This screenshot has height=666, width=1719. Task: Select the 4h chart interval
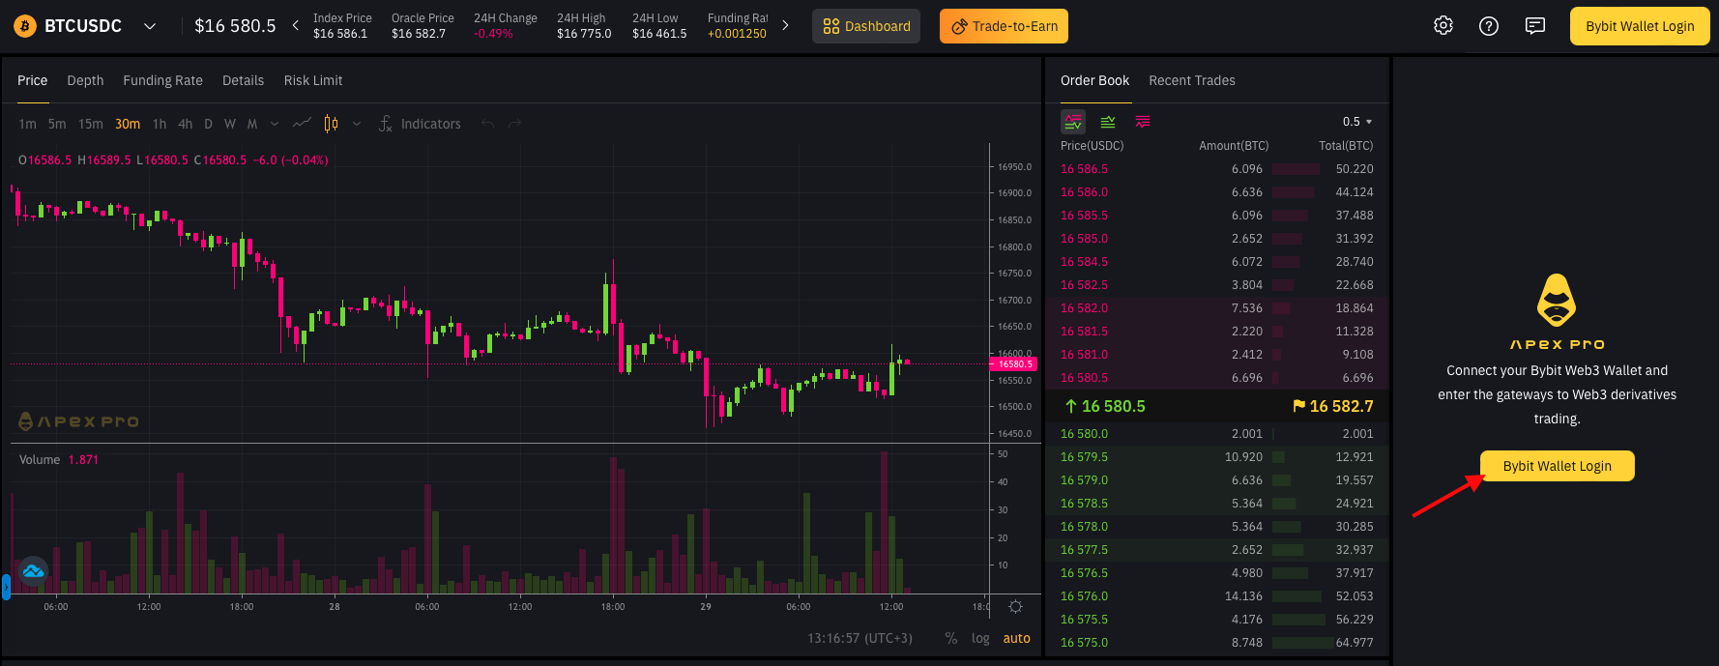pyautogui.click(x=185, y=124)
